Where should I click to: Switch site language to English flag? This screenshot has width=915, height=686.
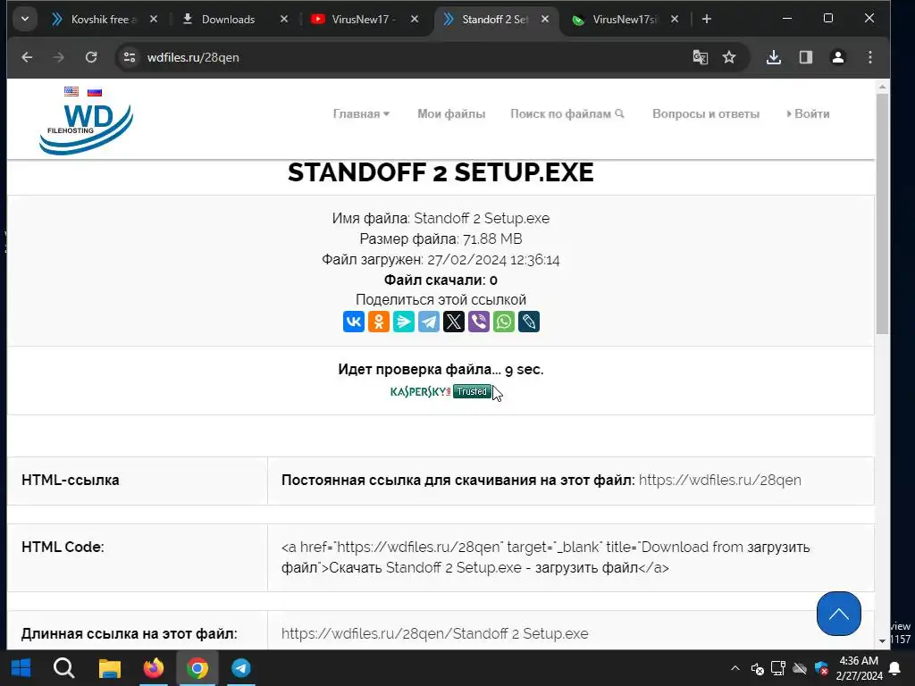tap(71, 91)
